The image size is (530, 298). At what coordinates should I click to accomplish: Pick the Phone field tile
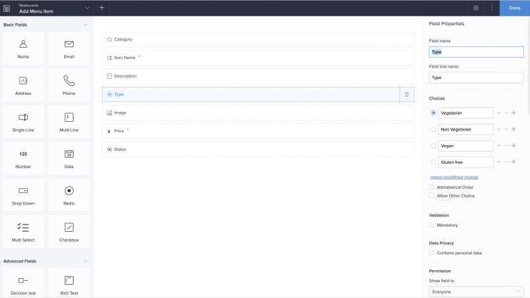(69, 85)
